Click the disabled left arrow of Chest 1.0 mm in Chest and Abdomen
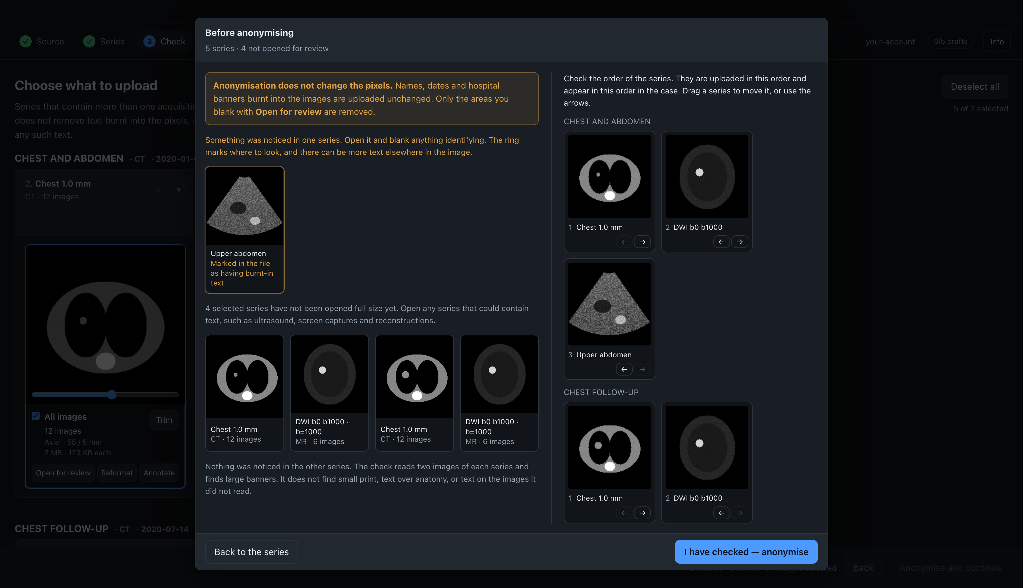This screenshot has height=588, width=1023. [624, 242]
